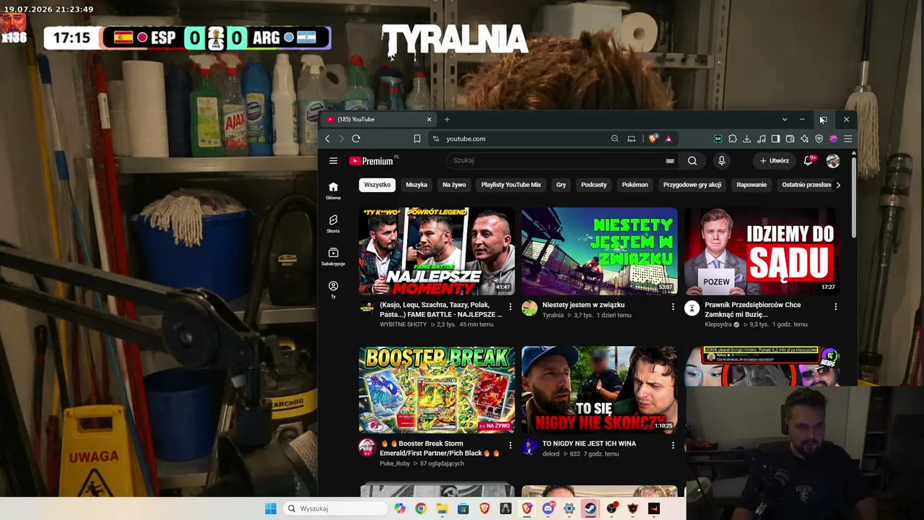Screen dimensions: 924x520
Task: Select the Muzyka filter chip
Action: (x=417, y=185)
